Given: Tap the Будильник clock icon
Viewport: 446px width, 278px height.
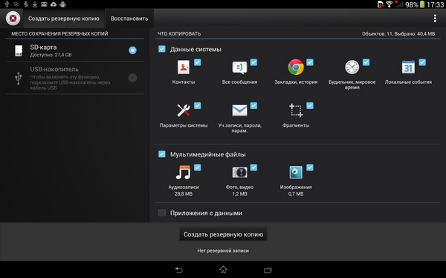Looking at the screenshot, I should (352, 67).
